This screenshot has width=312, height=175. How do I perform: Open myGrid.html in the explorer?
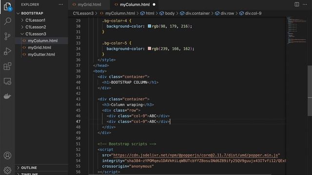pos(39,48)
